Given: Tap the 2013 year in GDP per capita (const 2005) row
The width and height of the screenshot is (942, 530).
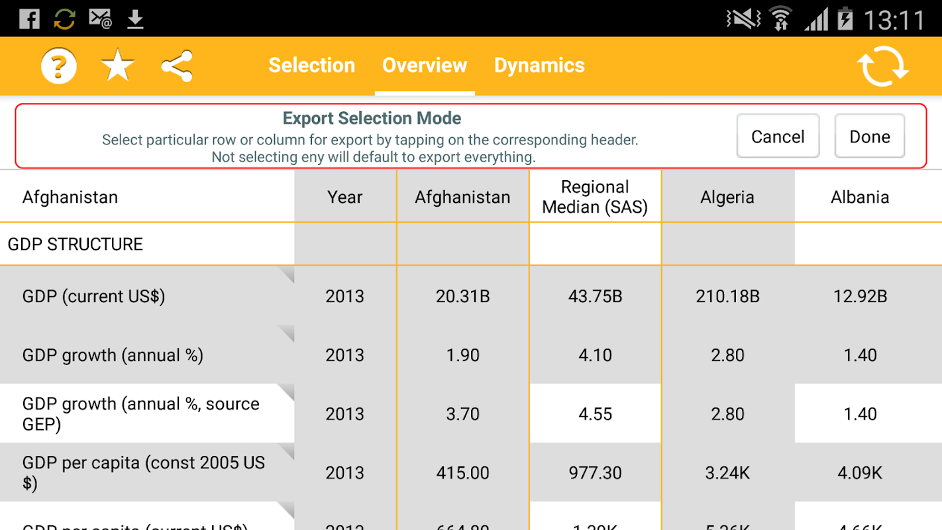Looking at the screenshot, I should click(345, 473).
